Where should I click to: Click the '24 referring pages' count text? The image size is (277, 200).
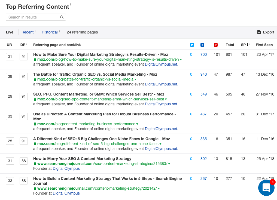[x=82, y=32]
